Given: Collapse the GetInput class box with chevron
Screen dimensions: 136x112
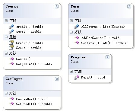Looking at the screenshot, I should click(x=57, y=79).
